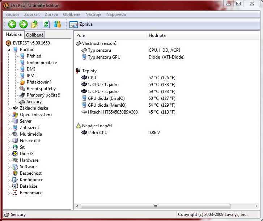Open Oblíbené menu in menu bar
This screenshot has width=263, height=221.
click(72, 14)
